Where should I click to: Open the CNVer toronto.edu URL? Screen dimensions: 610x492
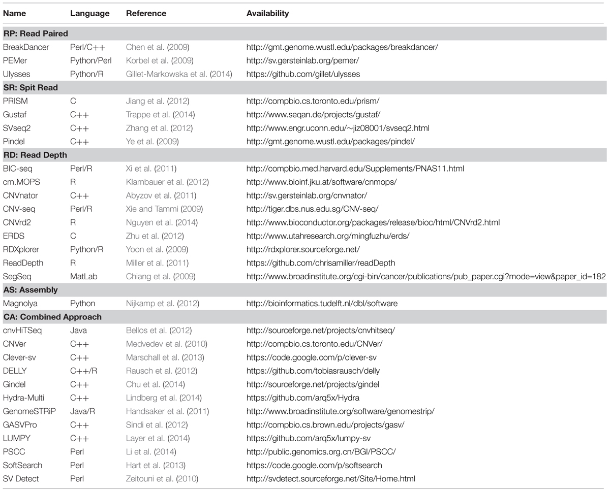coord(315,343)
